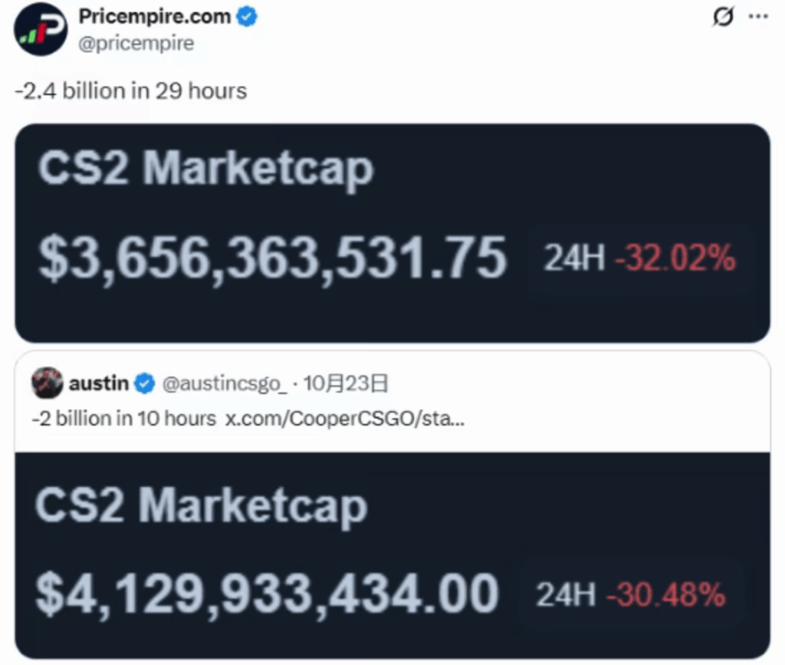Screen dimensions: 785x665
Task: Visit the @austincsgo_ handle
Action: point(224,383)
